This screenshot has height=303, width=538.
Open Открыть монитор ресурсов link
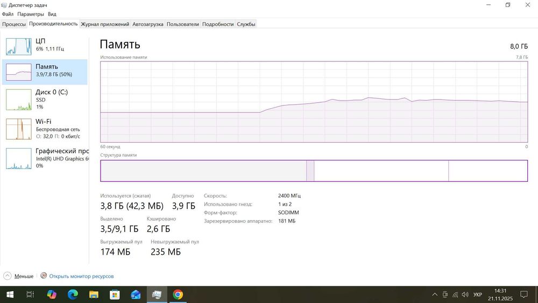(81, 276)
